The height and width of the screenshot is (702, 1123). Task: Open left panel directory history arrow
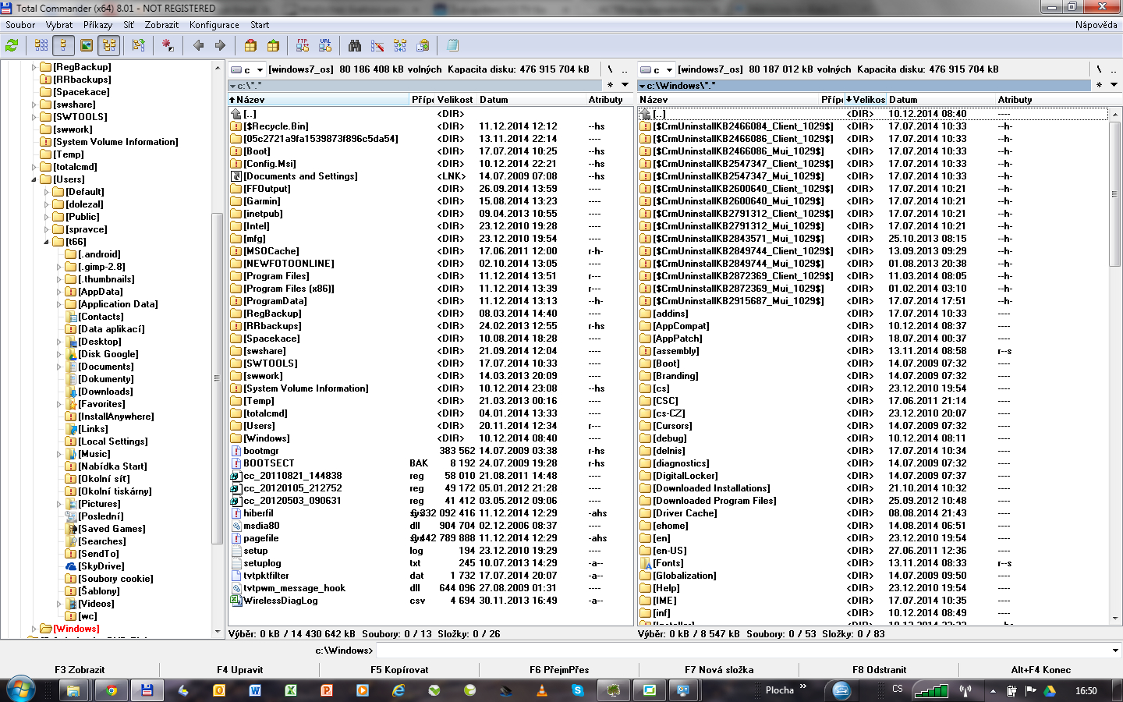tap(625, 85)
